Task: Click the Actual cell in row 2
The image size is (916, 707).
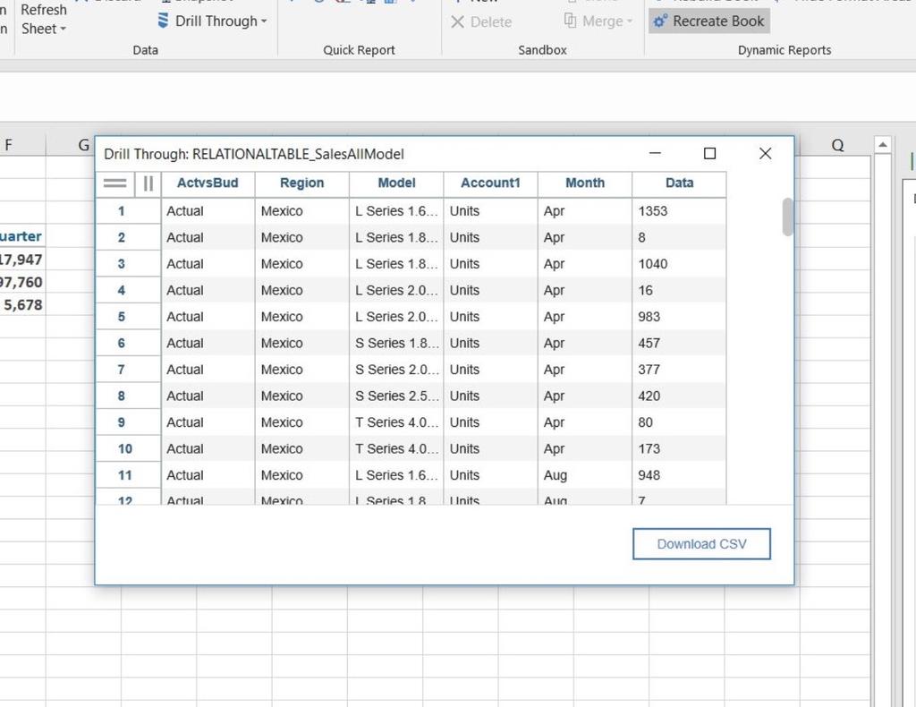Action: tap(208, 238)
